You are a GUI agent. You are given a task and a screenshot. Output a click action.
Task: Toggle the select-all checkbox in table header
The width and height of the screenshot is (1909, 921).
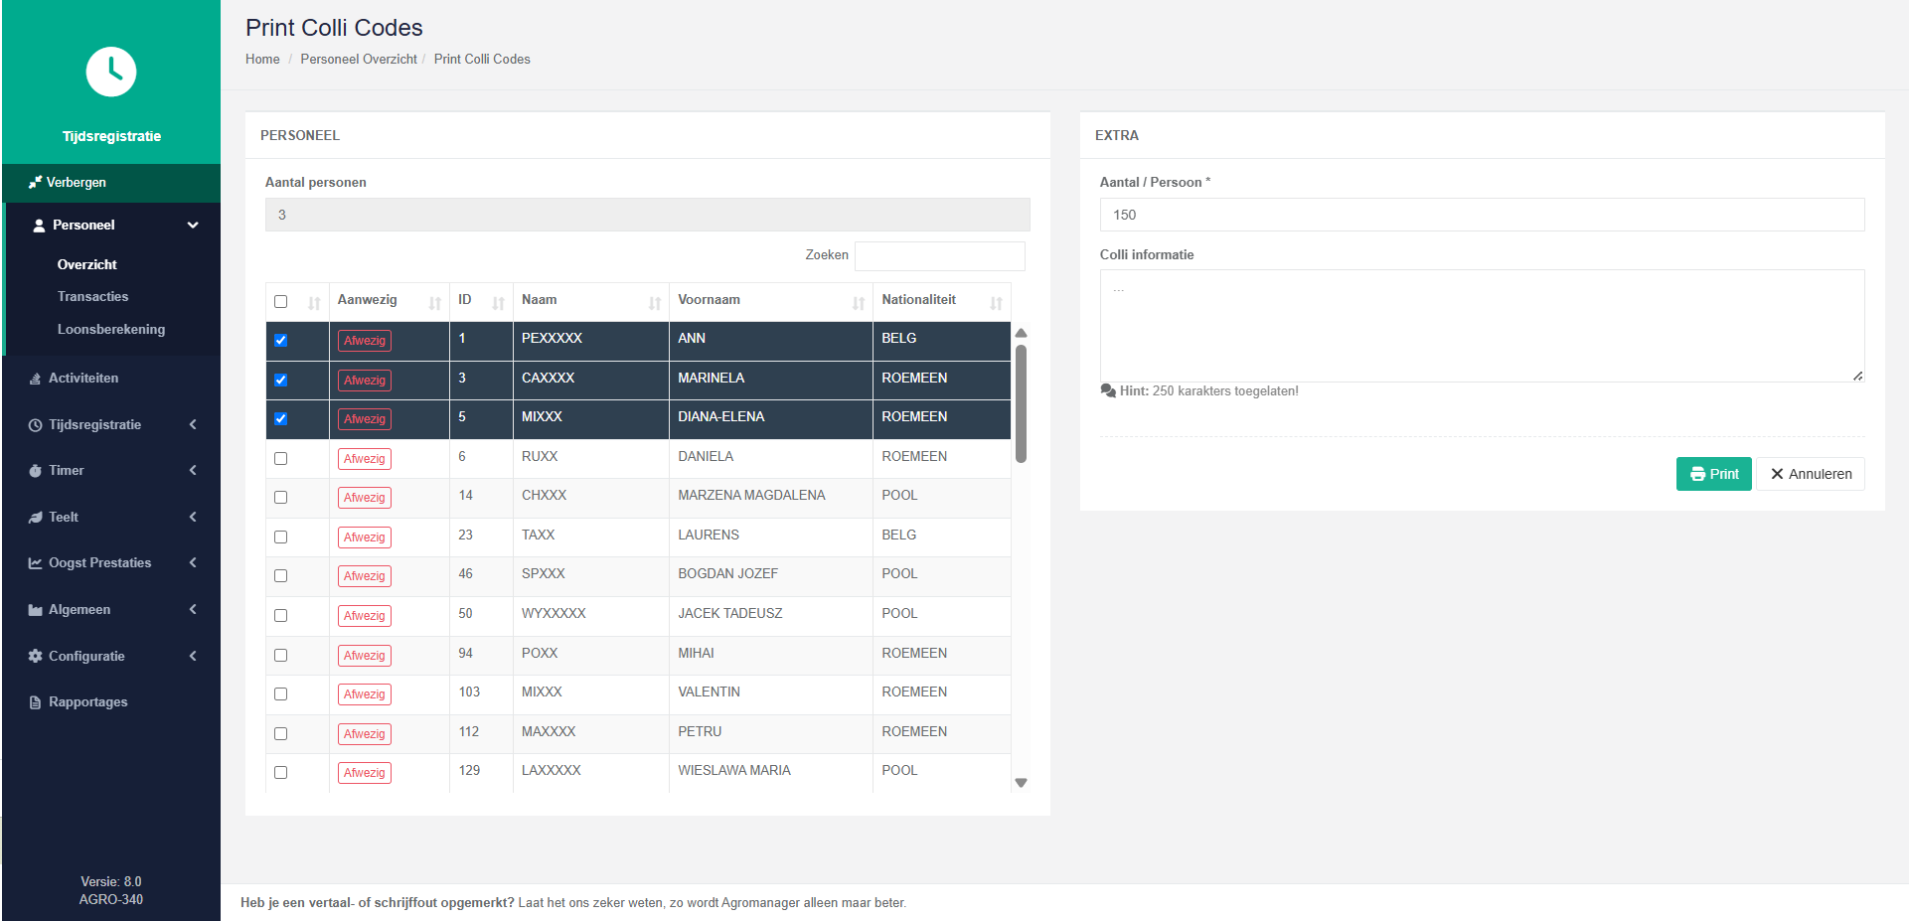coord(281,302)
